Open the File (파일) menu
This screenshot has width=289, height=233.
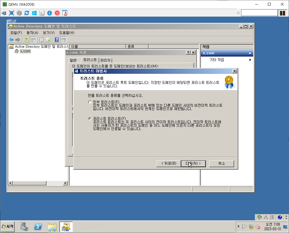[16, 33]
